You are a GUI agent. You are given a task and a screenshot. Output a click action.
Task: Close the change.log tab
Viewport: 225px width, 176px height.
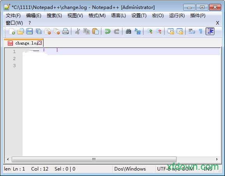(40, 43)
